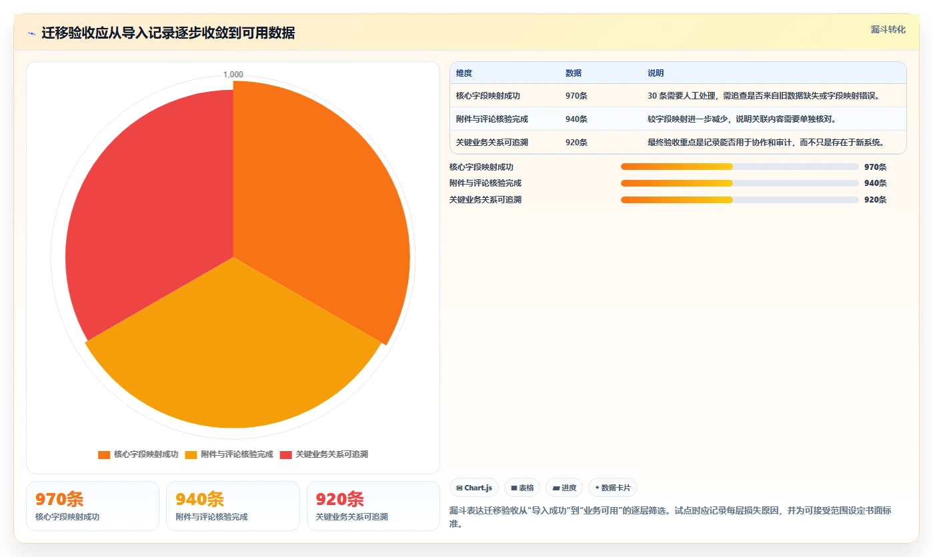Click the diamond icon in 数据卡片 chip
Viewport: 933px width, 557px height.
pos(597,488)
